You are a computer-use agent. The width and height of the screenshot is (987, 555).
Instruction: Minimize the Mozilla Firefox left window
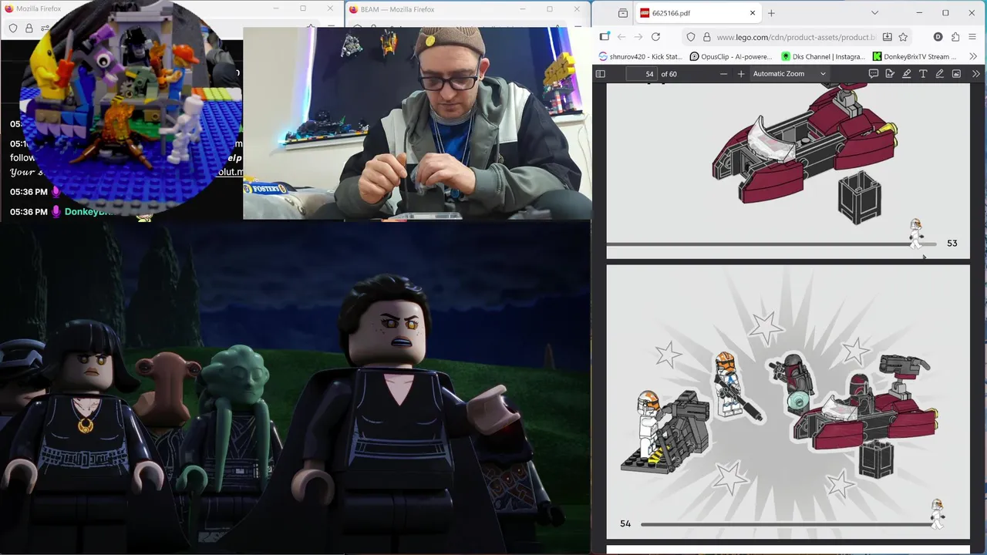pos(277,8)
